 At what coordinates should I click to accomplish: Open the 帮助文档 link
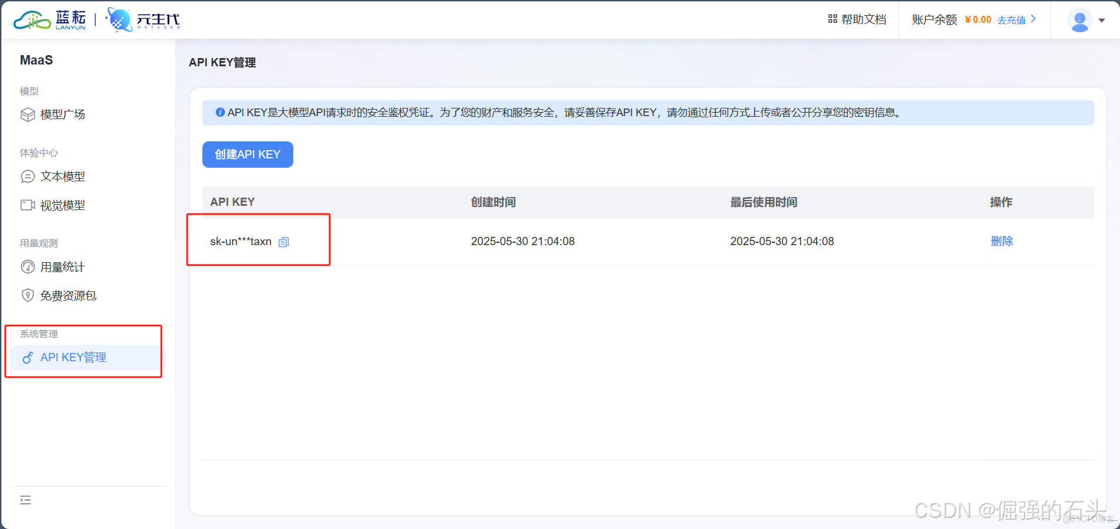tap(864, 19)
